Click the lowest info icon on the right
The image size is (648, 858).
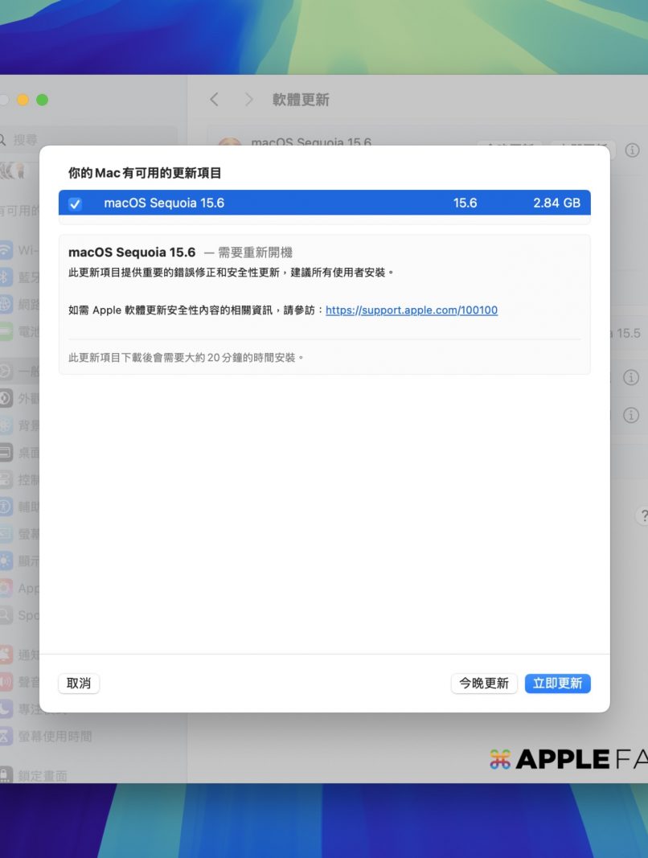(x=632, y=415)
